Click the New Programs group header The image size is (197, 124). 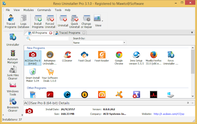pyautogui.click(x=36, y=48)
